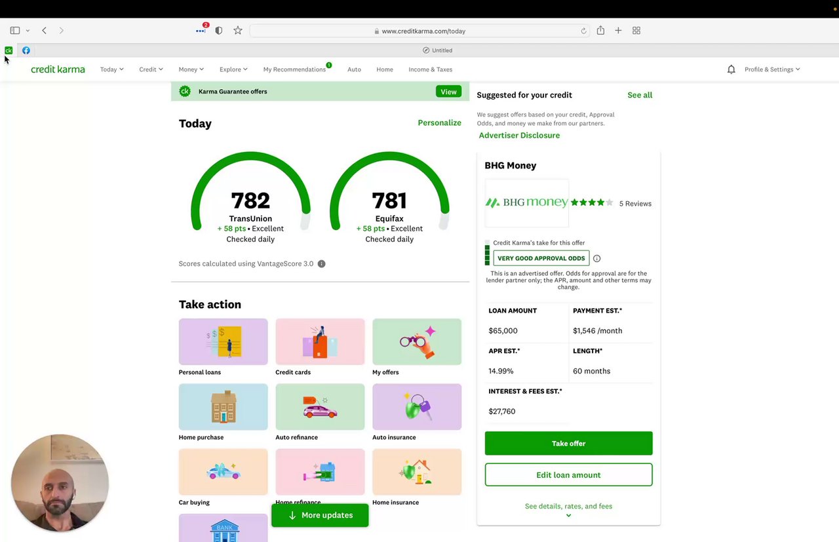Open the Home nav item
This screenshot has height=542, width=839.
click(385, 69)
